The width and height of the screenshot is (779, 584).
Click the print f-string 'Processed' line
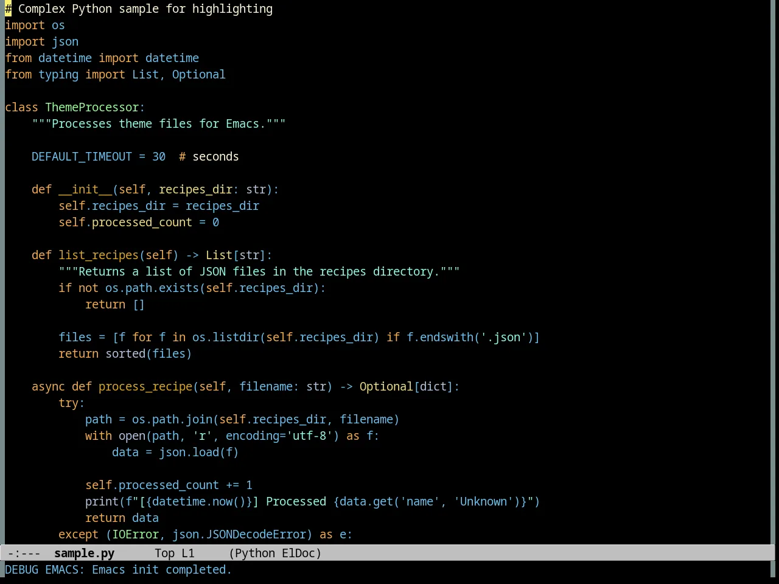click(x=313, y=501)
